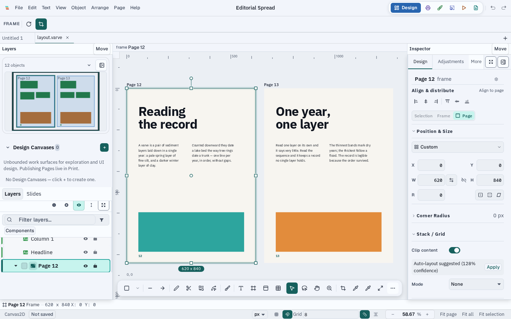Open more tools ellipsis in toolbar
The image size is (511, 319).
(393, 288)
